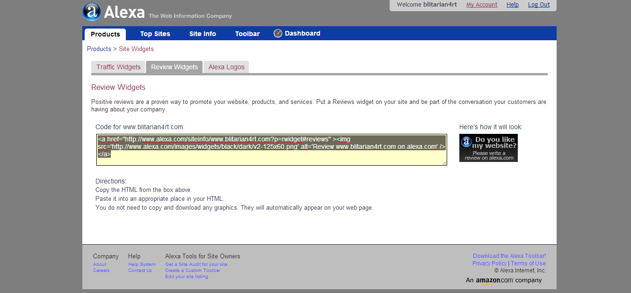This screenshot has height=293, width=631.
Task: Click 'Paste it into an appropriate place' line
Action: click(160, 199)
